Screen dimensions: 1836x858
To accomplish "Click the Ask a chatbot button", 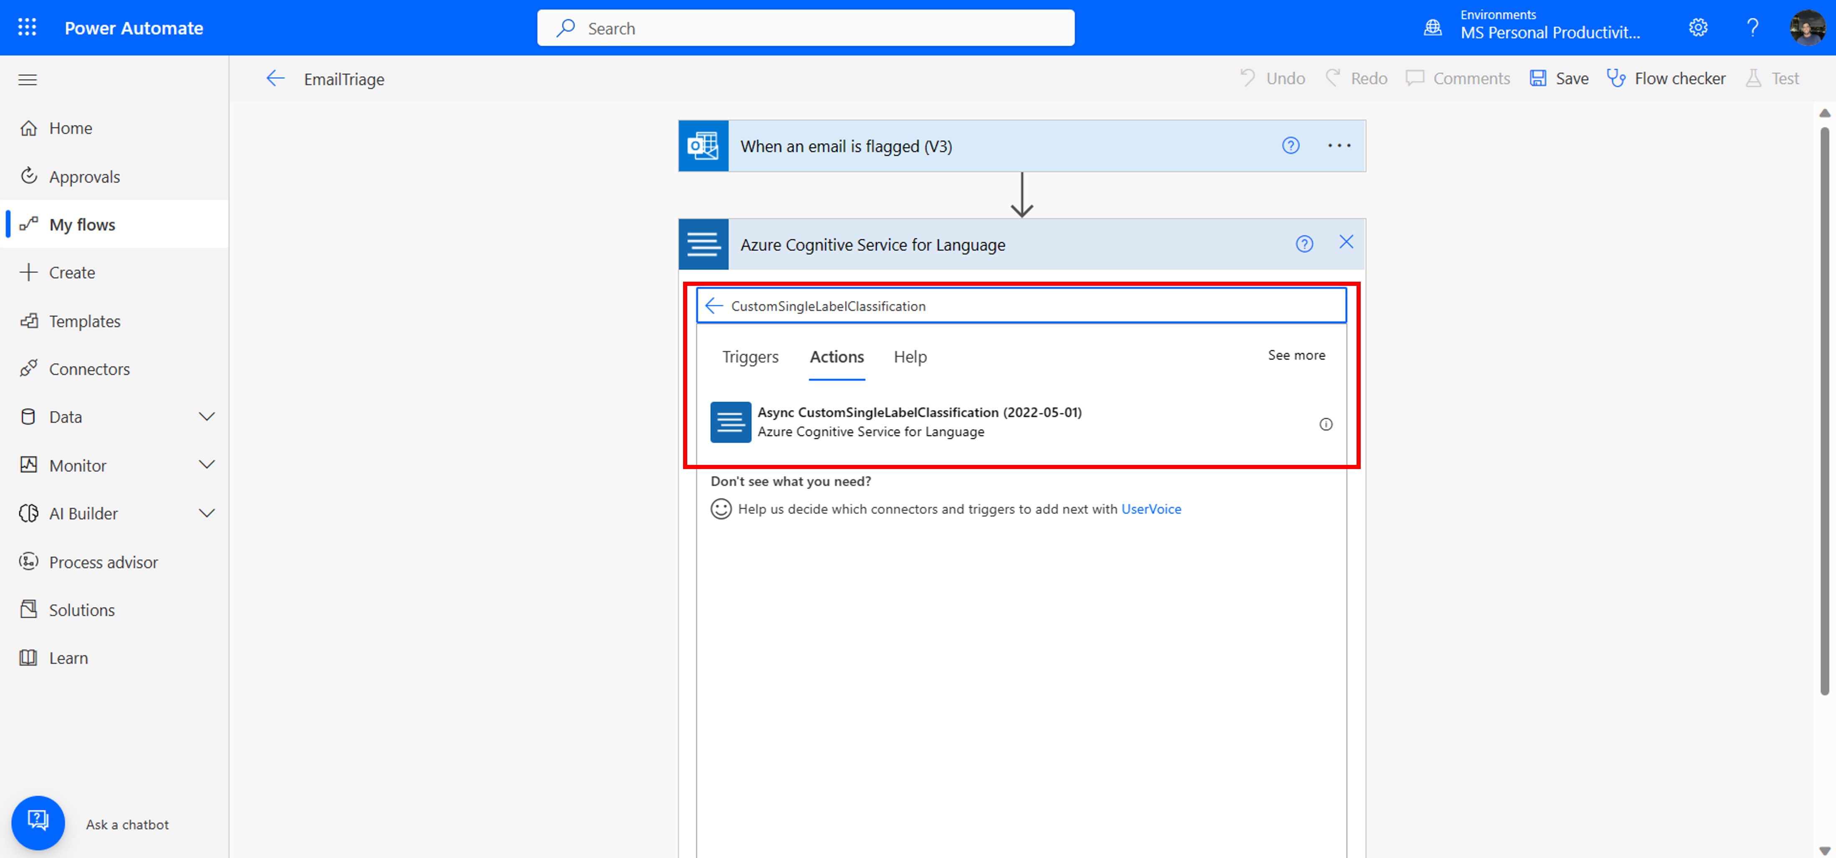I will click(38, 823).
